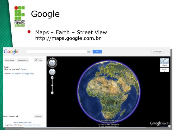This screenshot has width=173, height=130.
Task: Expand the Fotos layer dropdown
Action: [x=164, y=70]
